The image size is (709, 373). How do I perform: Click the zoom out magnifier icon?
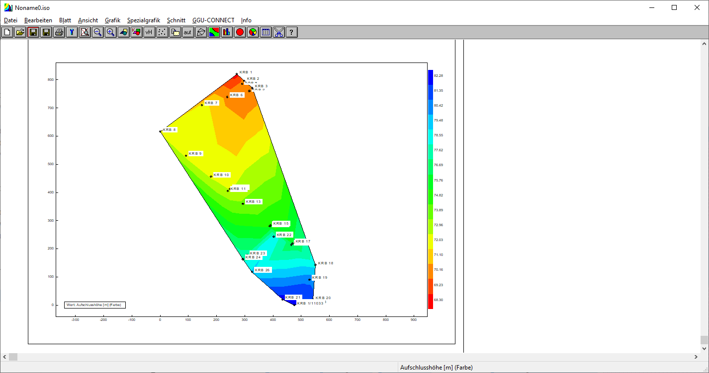pyautogui.click(x=98, y=32)
